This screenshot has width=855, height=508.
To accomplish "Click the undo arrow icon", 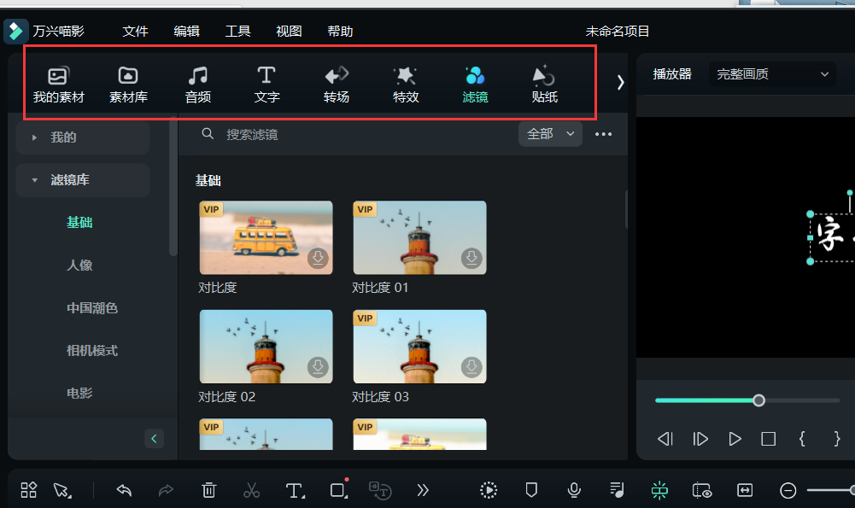I will pyautogui.click(x=124, y=490).
